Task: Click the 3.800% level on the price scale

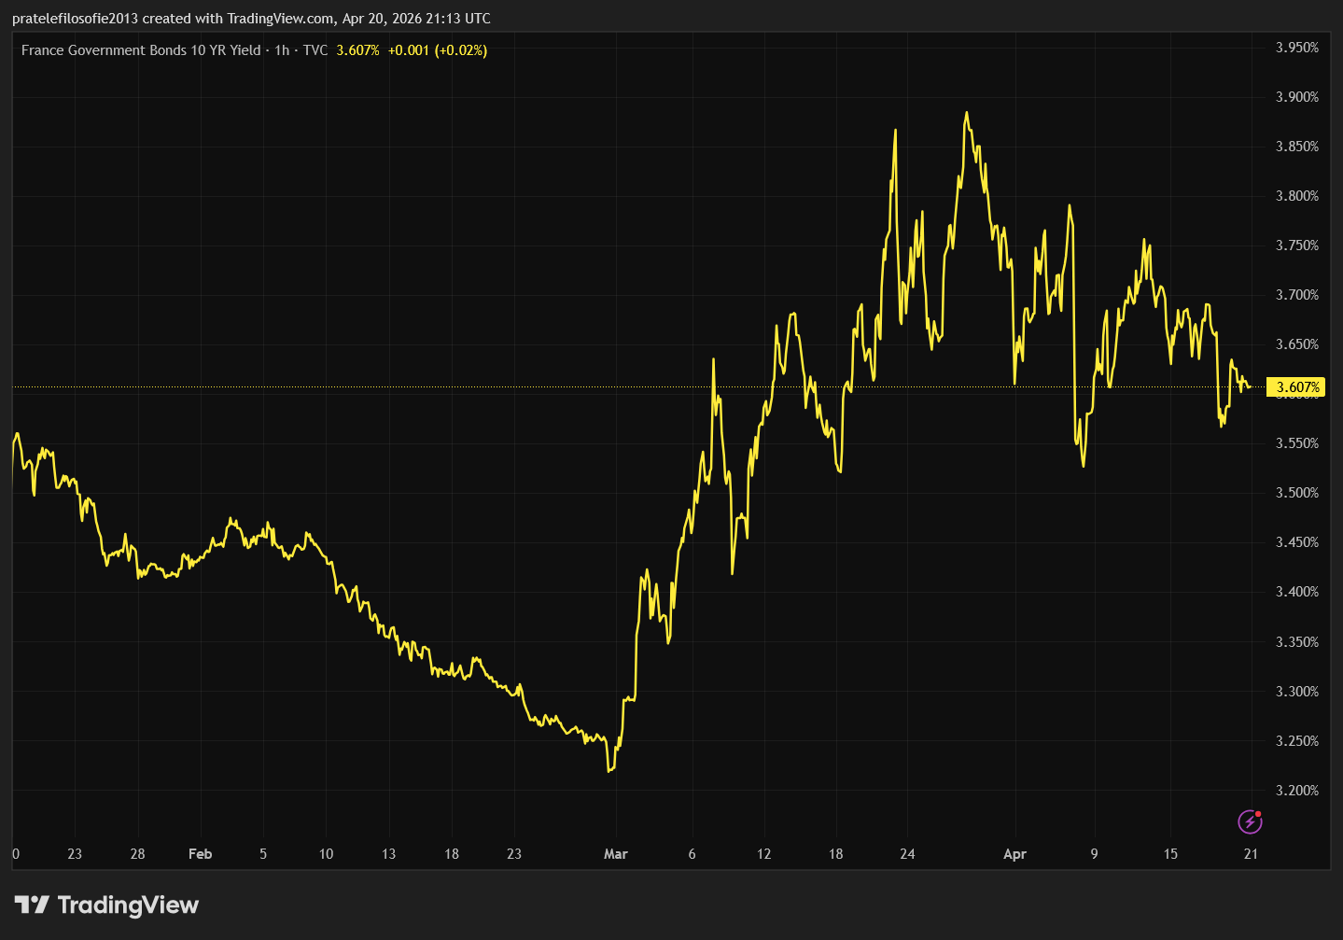Action: pyautogui.click(x=1297, y=196)
